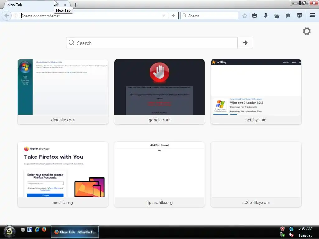Click the 5:20 AM clock

pyautogui.click(x=305, y=228)
